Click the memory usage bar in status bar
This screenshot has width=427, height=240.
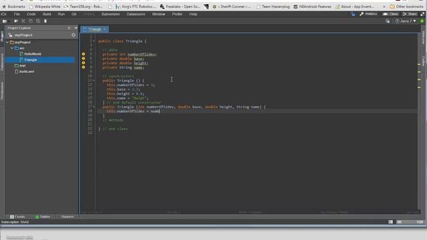click(x=410, y=222)
